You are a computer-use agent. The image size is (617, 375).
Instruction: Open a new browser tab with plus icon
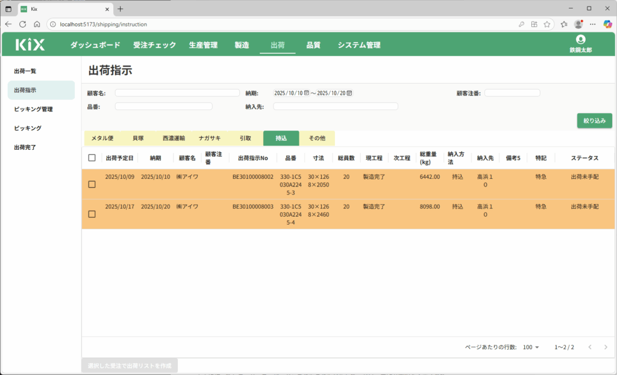(121, 8)
